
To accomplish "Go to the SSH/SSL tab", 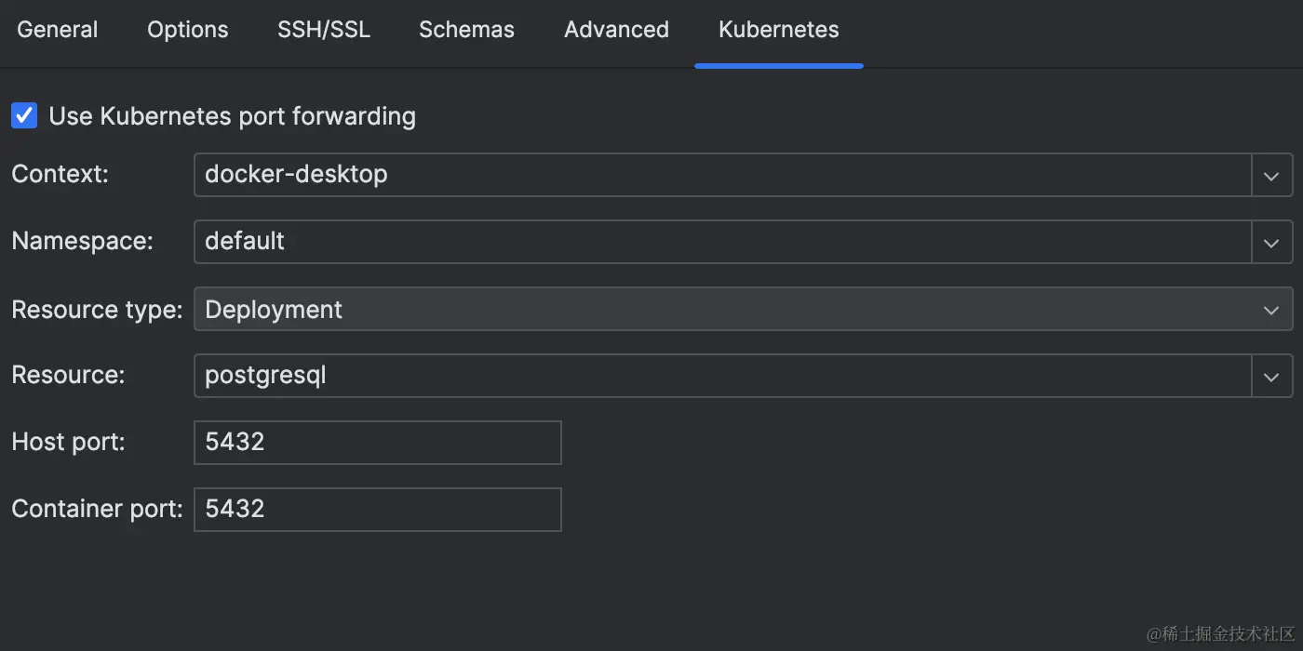I will 323,30.
